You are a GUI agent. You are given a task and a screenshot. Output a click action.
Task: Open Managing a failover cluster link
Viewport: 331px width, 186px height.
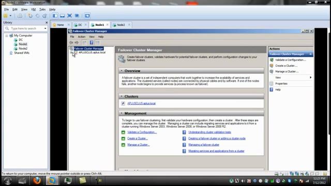[x=204, y=145]
